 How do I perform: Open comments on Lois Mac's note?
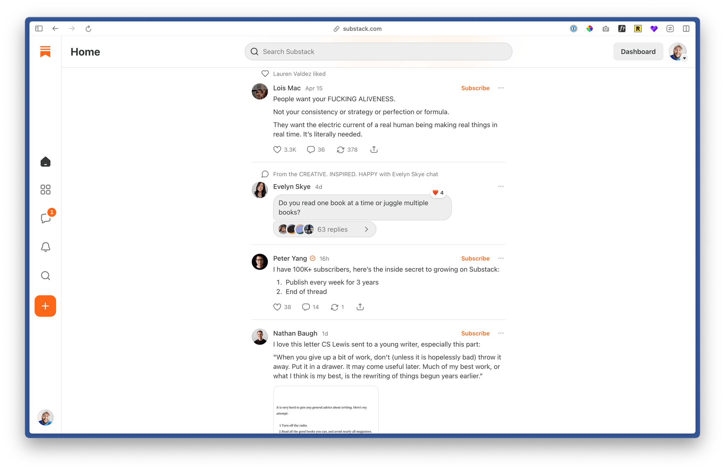click(x=311, y=149)
